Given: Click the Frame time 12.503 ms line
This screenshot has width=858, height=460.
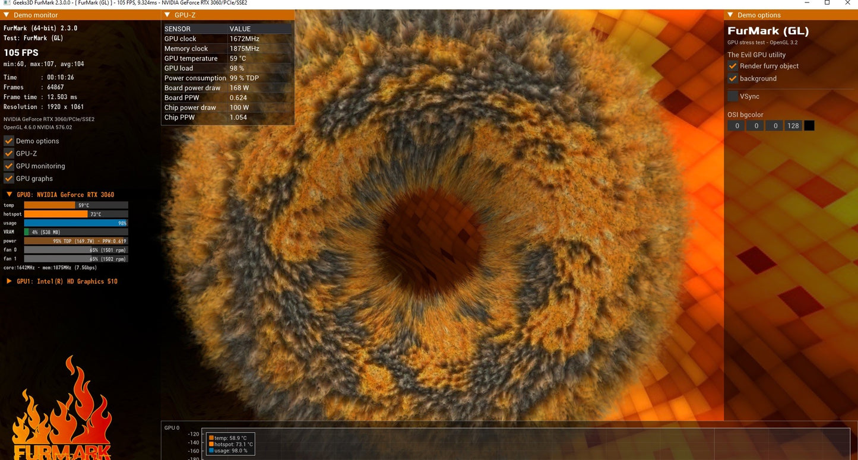Looking at the screenshot, I should pyautogui.click(x=40, y=97).
